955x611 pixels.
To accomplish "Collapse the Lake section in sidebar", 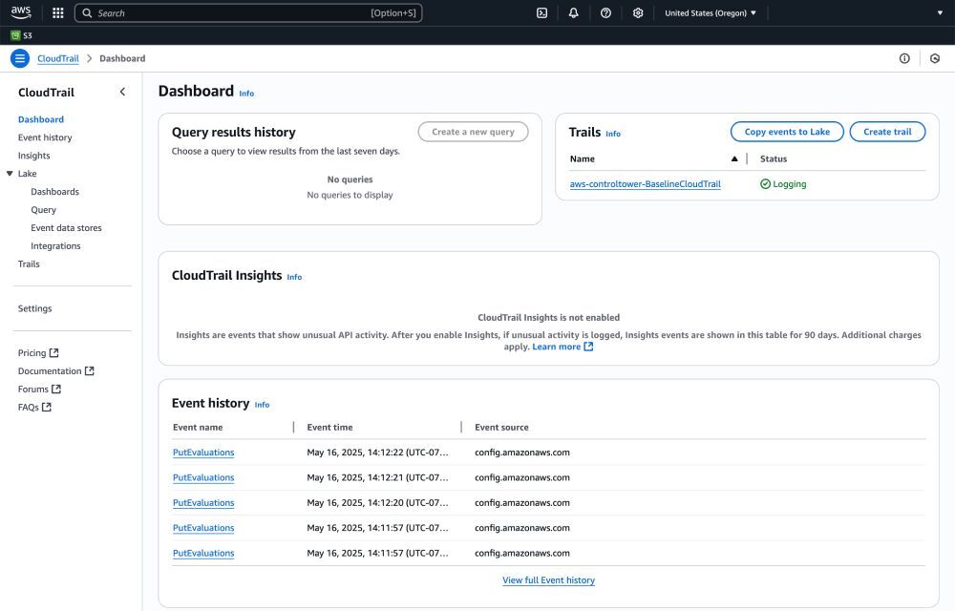I will pyautogui.click(x=11, y=173).
